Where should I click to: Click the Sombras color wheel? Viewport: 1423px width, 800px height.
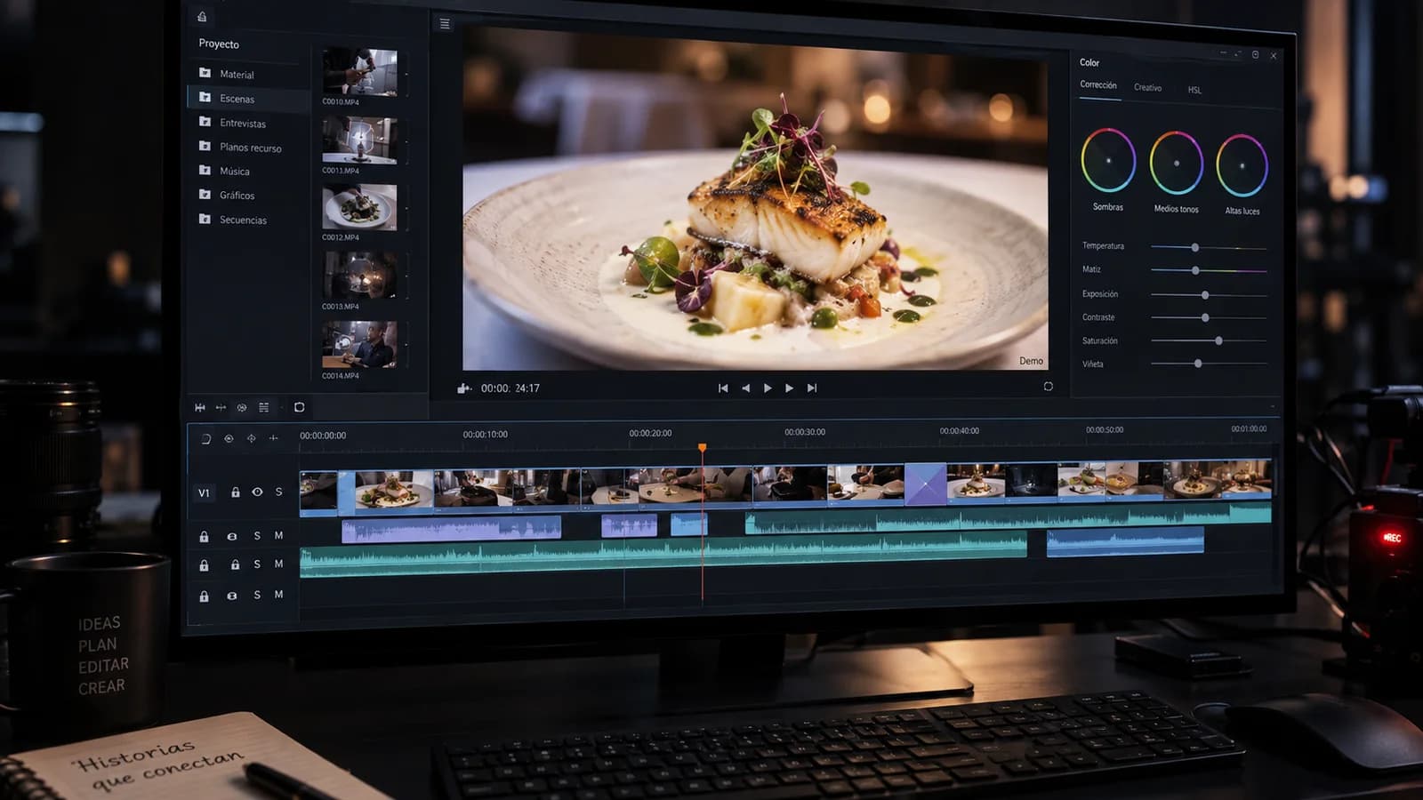(x=1108, y=160)
